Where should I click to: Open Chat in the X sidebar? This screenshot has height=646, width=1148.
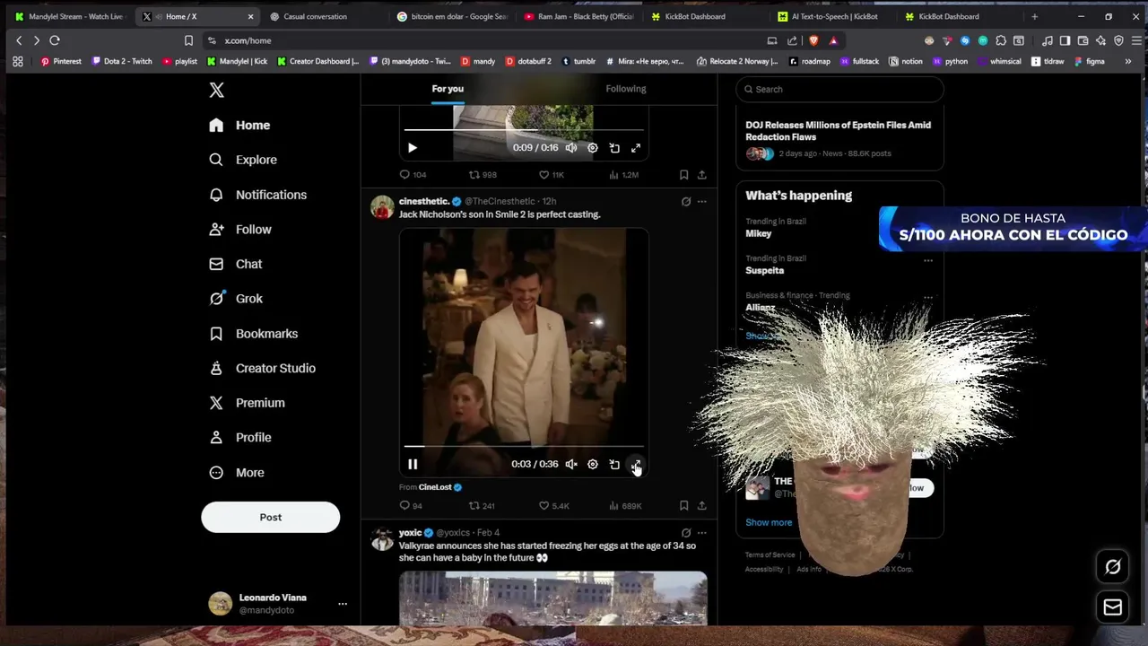[x=235, y=264]
